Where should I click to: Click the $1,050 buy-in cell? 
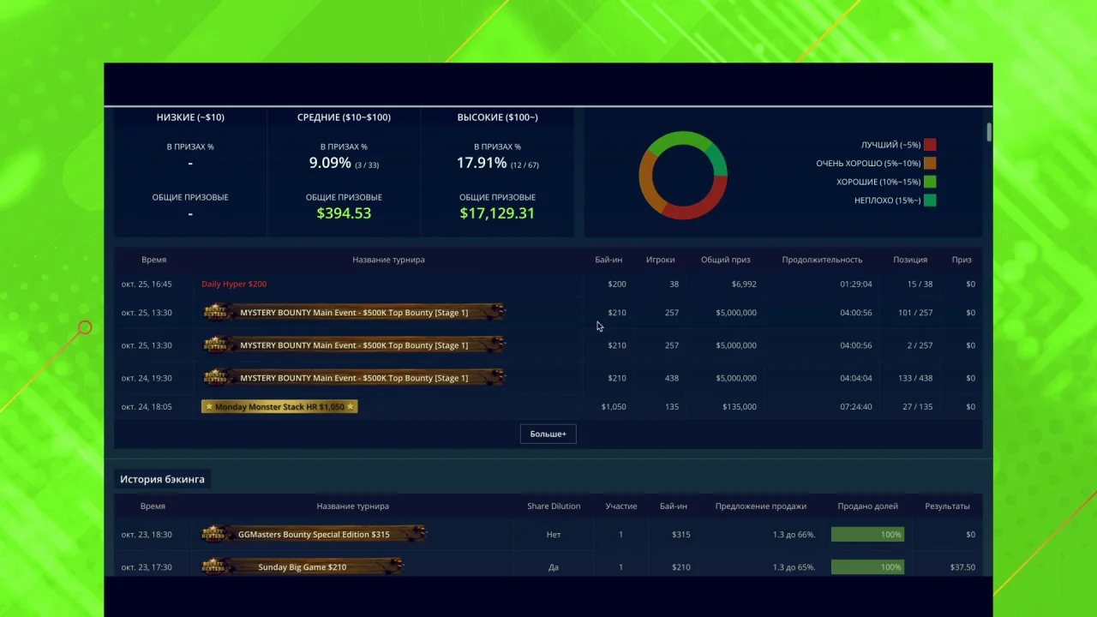click(x=614, y=406)
